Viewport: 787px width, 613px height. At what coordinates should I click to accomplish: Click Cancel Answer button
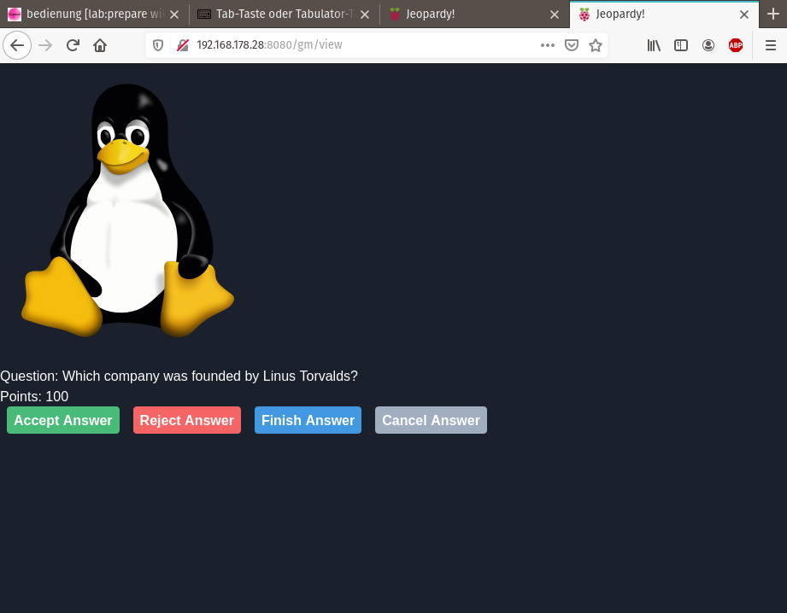point(431,420)
